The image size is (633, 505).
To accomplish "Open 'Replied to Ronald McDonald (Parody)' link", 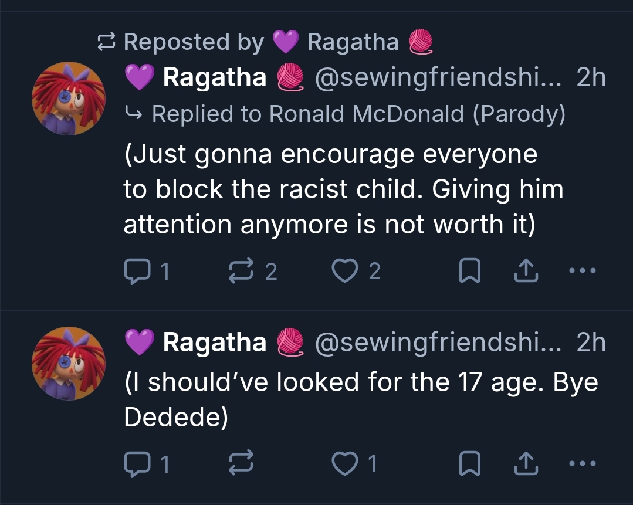I will pos(358,114).
